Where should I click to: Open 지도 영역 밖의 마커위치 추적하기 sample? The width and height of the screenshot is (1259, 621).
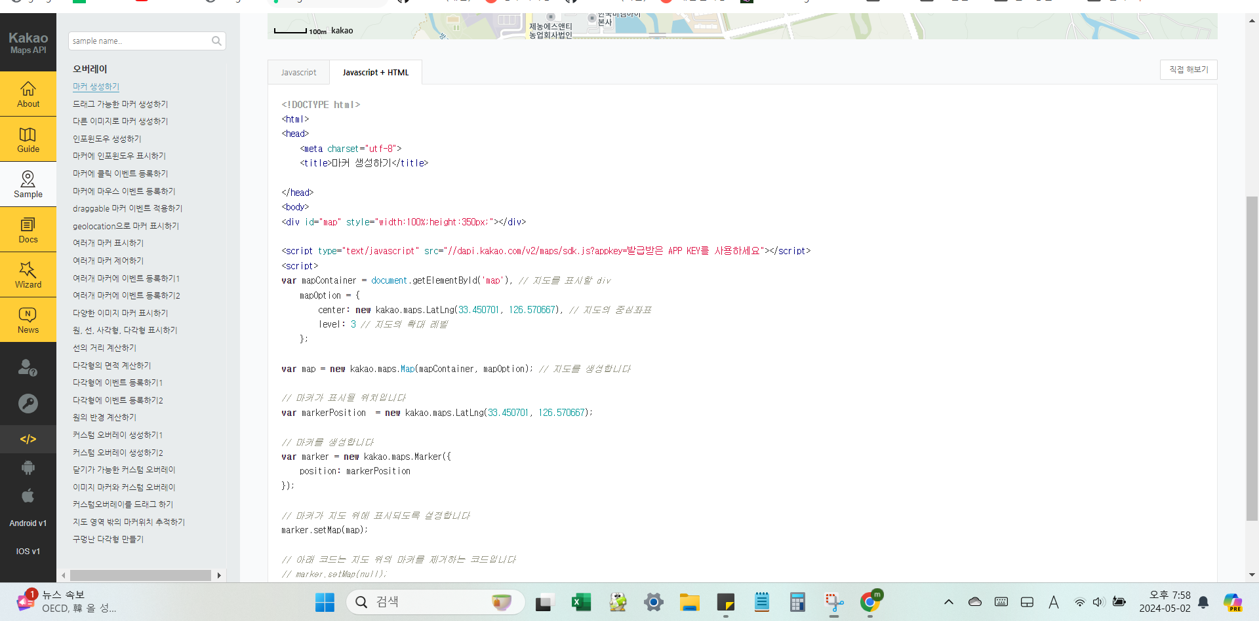(x=129, y=522)
